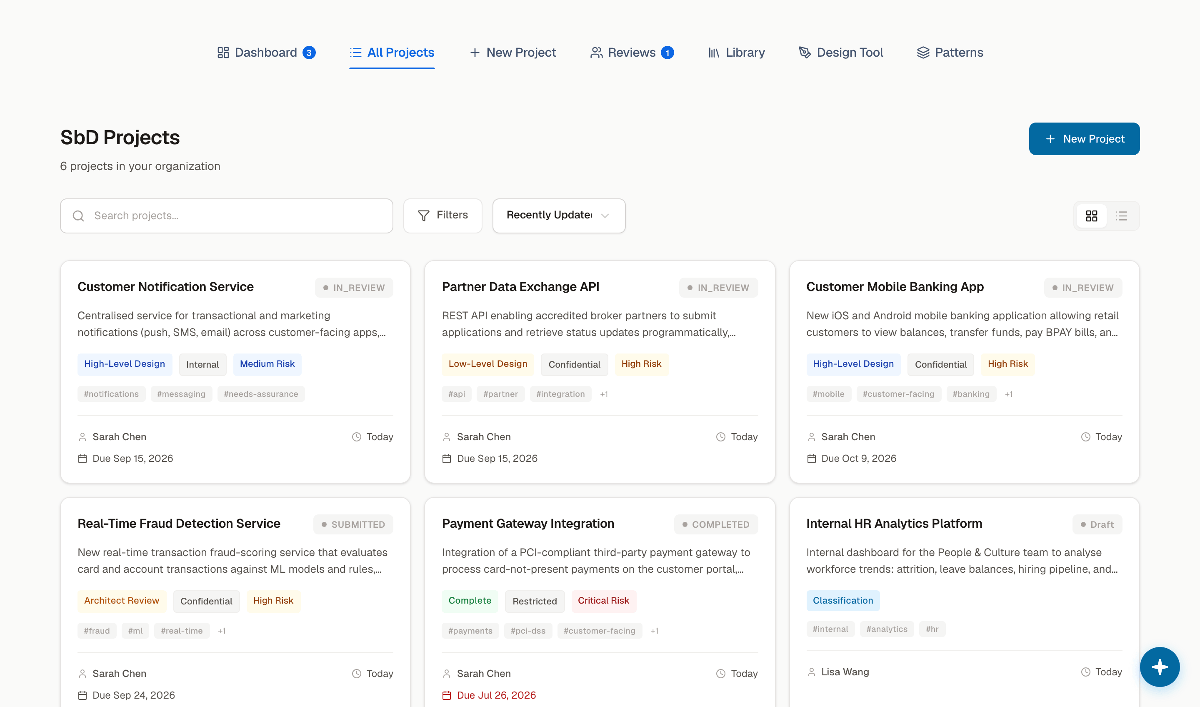Click the COMPLETED status badge
The width and height of the screenshot is (1200, 707).
coord(716,524)
